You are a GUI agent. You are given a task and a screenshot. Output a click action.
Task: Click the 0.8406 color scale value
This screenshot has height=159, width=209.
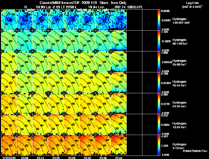(165, 11)
